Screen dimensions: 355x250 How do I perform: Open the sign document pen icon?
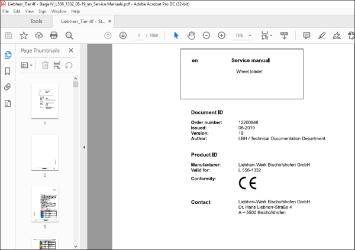[x=337, y=35]
